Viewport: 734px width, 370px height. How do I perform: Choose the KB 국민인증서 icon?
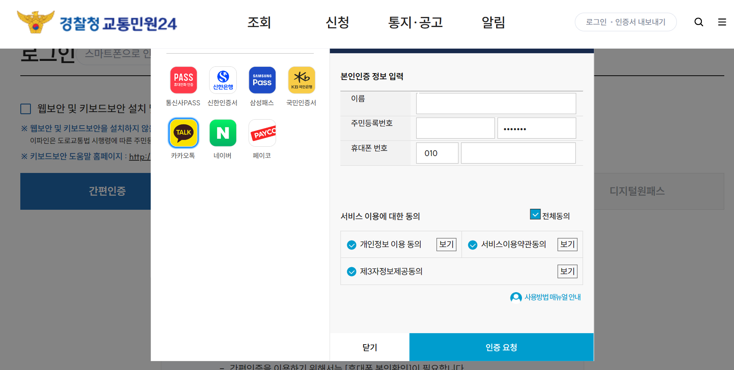coord(301,80)
